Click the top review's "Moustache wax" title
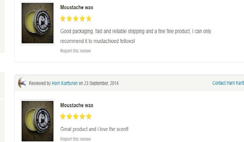This screenshot has height=142, width=244. click(x=77, y=7)
